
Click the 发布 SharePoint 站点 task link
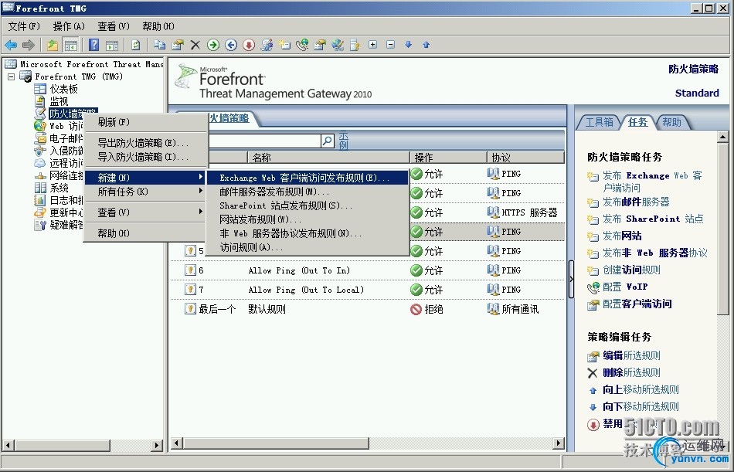[x=653, y=219]
